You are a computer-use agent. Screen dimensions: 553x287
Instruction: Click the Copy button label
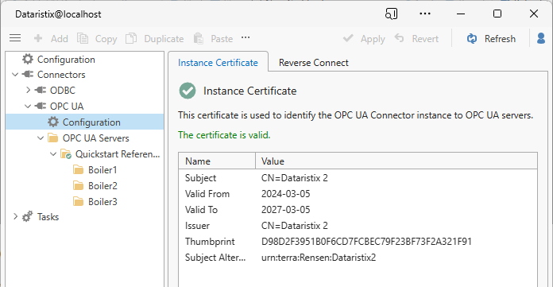coord(106,39)
